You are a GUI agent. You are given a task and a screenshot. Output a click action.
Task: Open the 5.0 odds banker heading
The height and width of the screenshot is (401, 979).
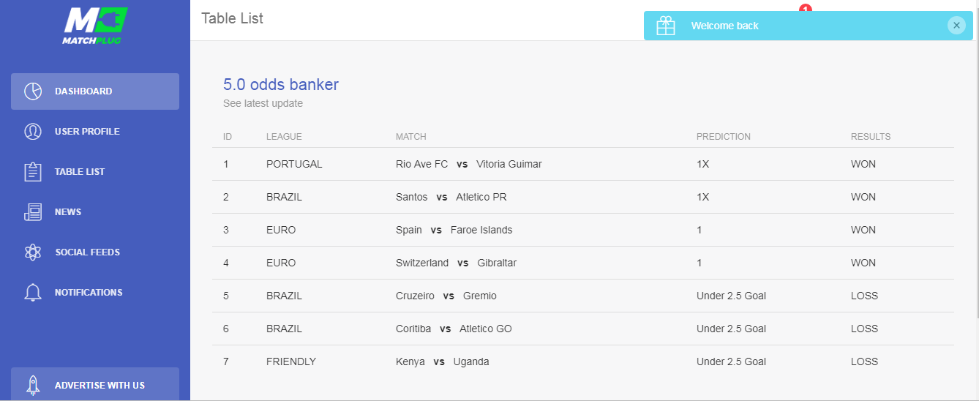(x=281, y=84)
